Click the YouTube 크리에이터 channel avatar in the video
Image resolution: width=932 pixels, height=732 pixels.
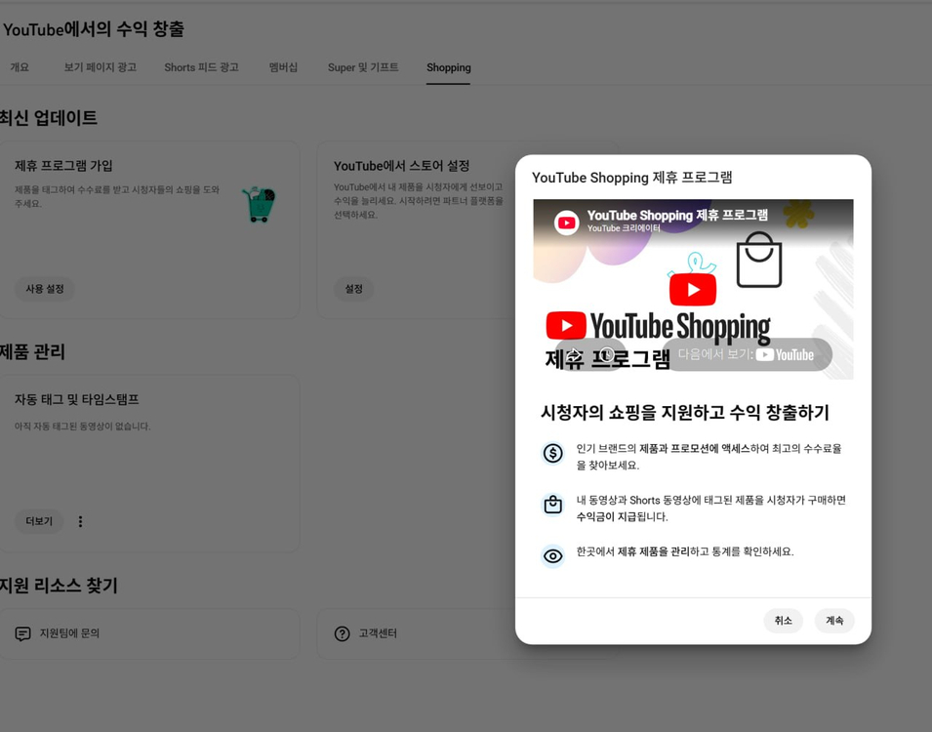[x=566, y=223]
